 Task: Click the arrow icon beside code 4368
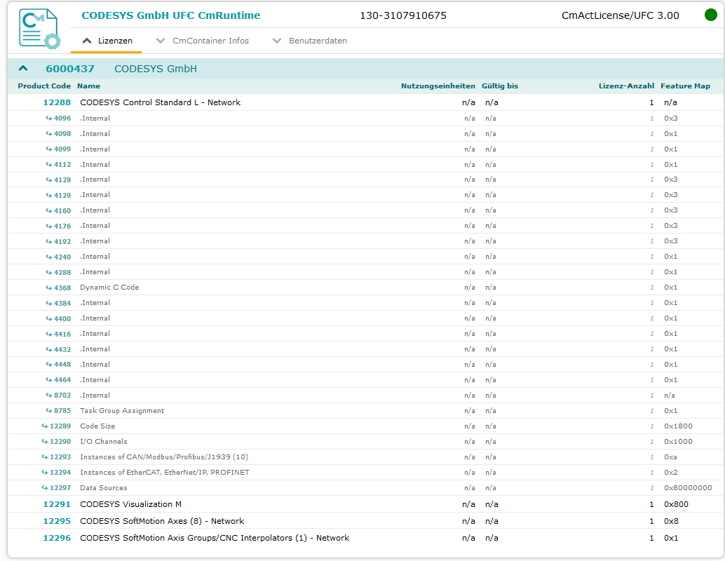[49, 288]
